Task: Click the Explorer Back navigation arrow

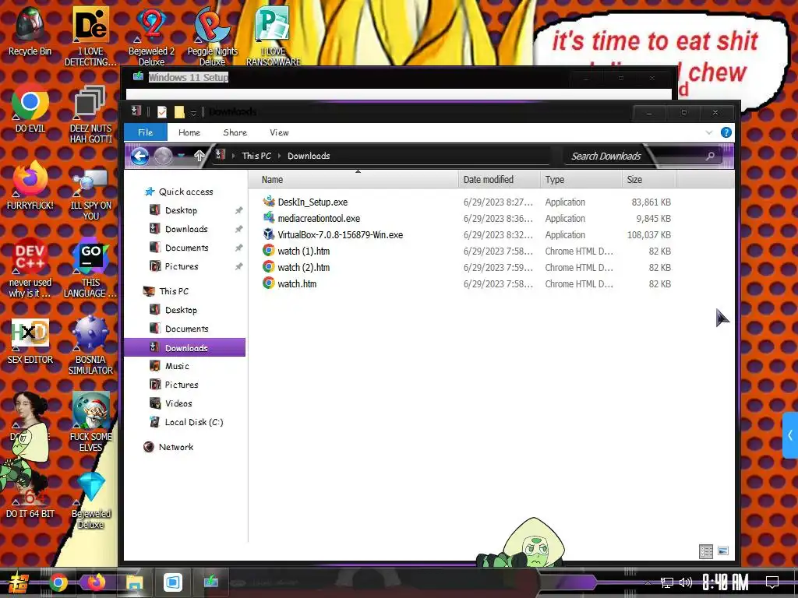Action: pos(140,156)
